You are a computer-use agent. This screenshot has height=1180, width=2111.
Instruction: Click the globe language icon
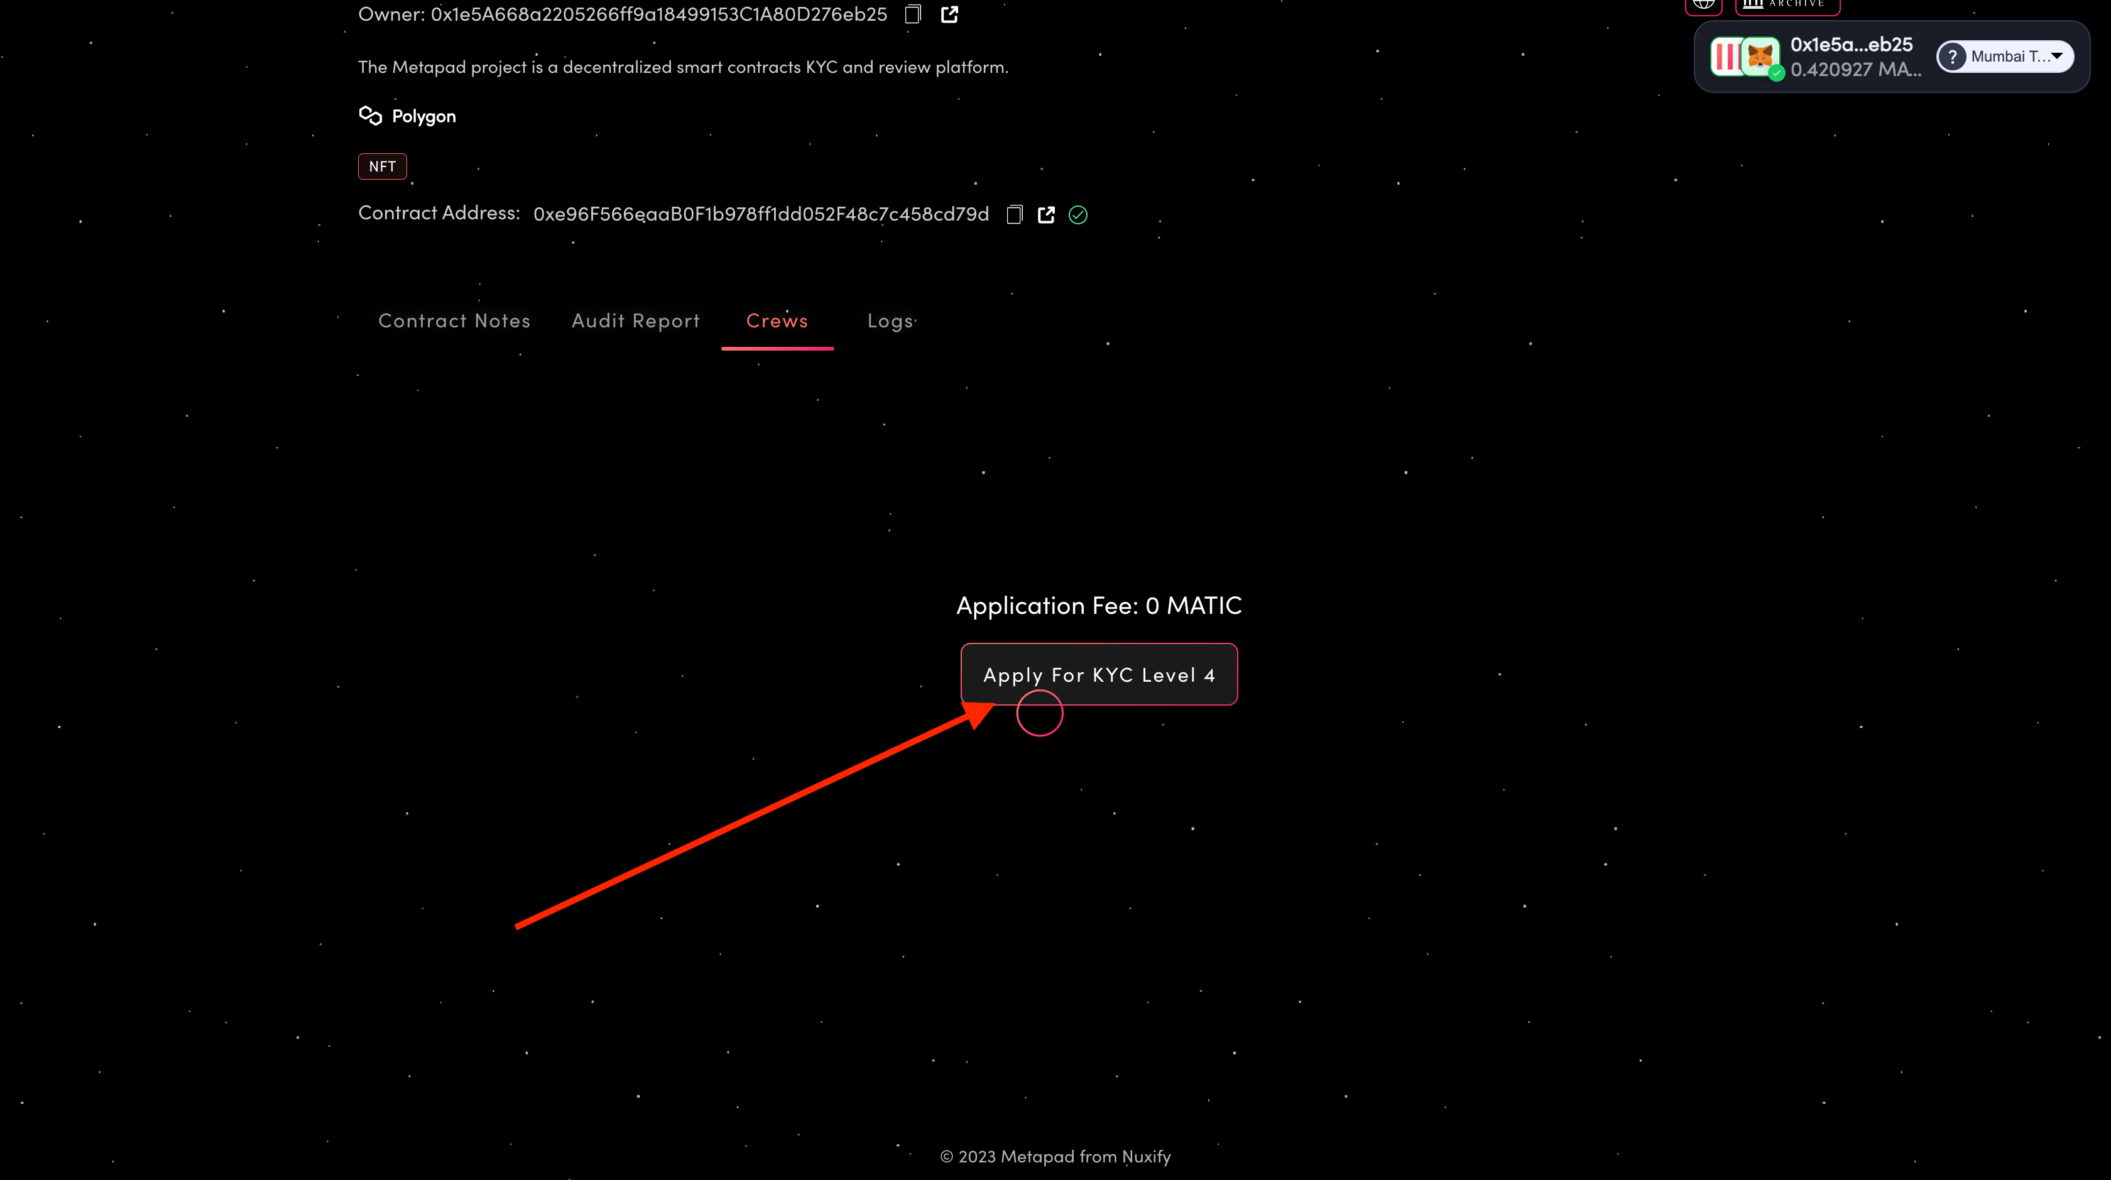pyautogui.click(x=1703, y=4)
